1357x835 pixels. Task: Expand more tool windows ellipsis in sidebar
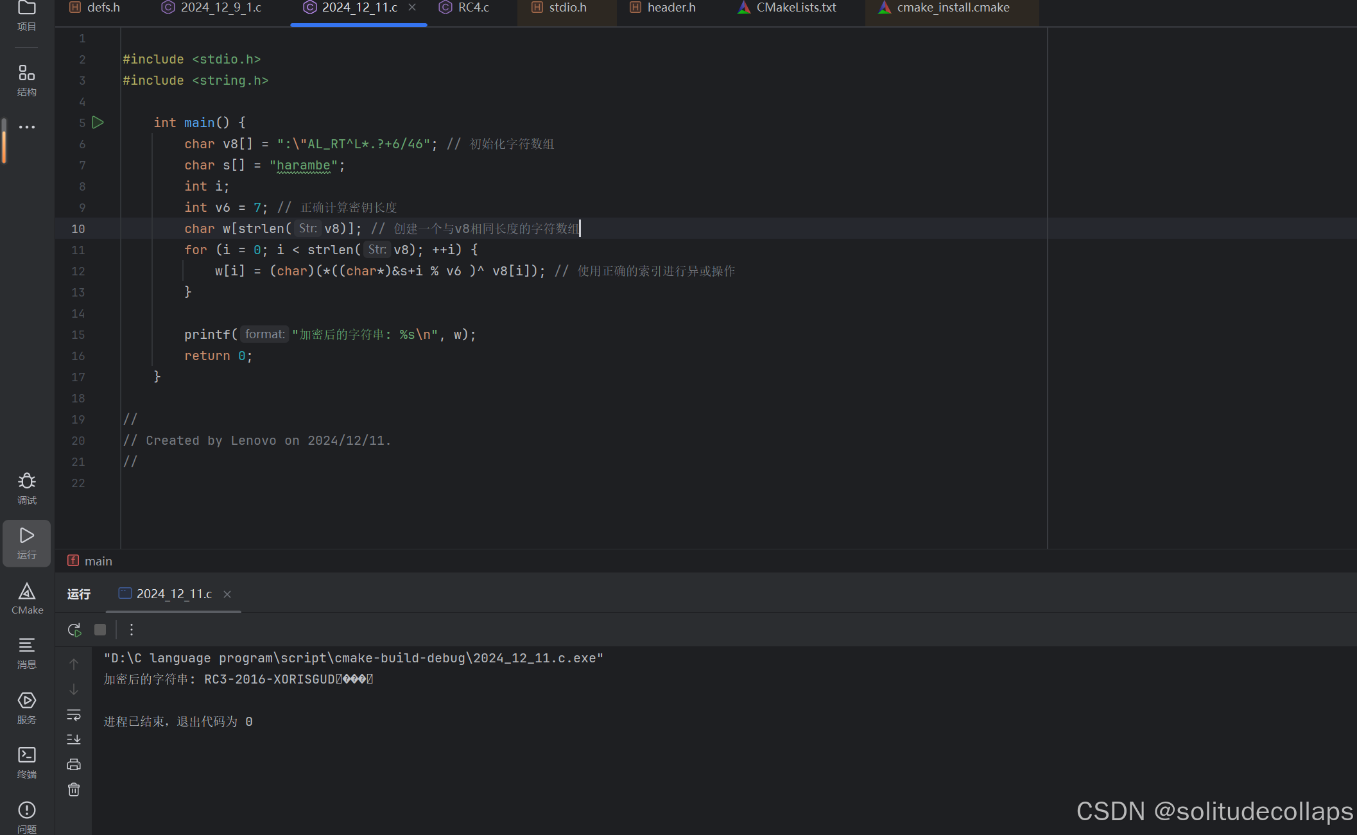coord(26,126)
